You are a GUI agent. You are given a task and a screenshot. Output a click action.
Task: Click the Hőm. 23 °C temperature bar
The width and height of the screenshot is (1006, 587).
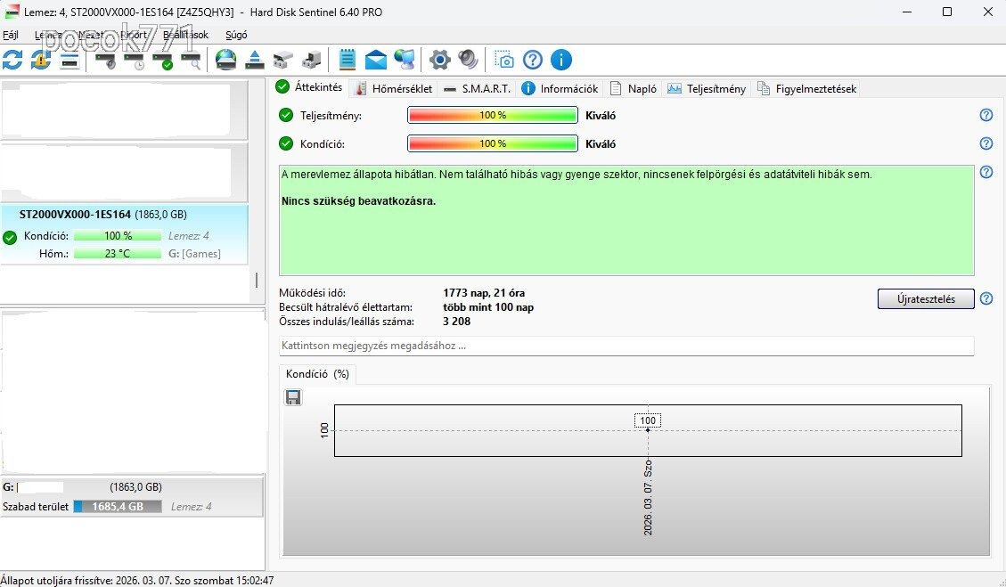coord(118,254)
